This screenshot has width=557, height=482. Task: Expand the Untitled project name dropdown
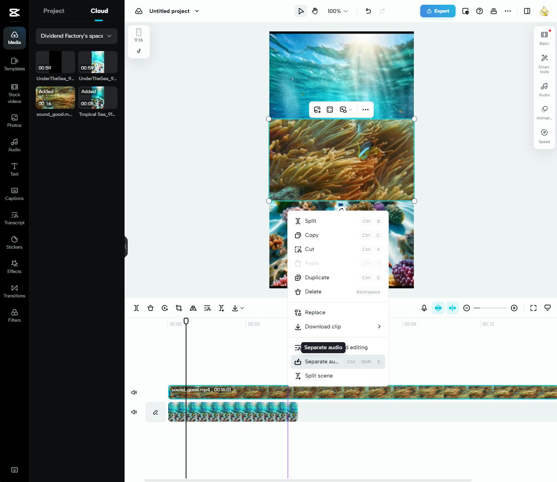click(x=197, y=11)
